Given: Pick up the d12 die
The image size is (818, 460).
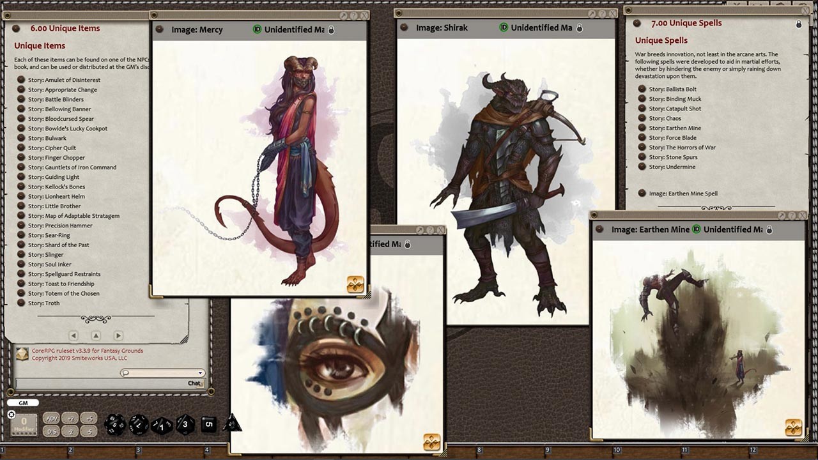Looking at the screenshot, I should [139, 424].
